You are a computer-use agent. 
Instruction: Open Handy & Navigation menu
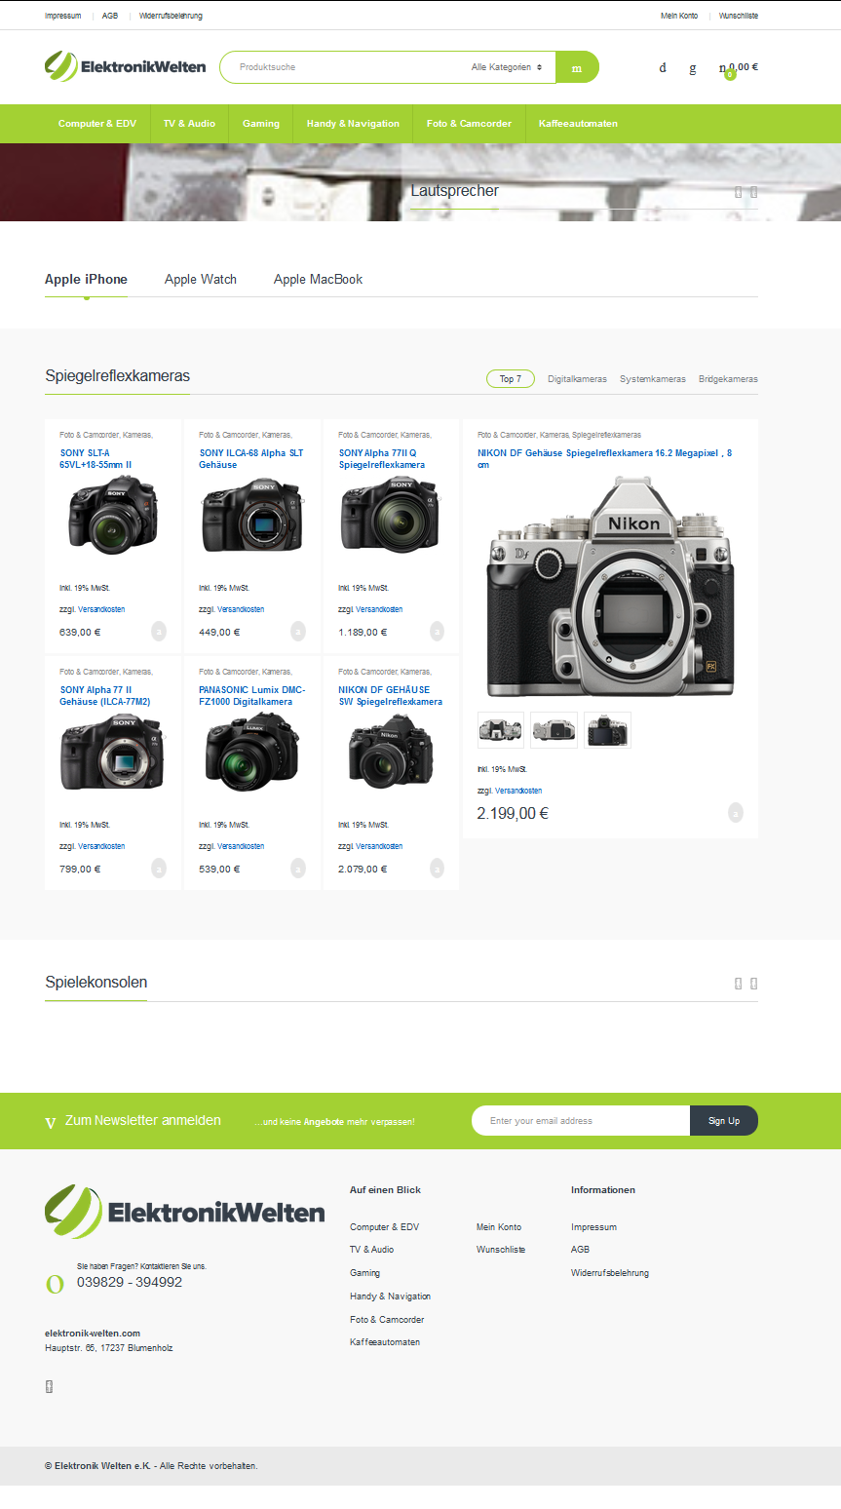click(x=353, y=124)
